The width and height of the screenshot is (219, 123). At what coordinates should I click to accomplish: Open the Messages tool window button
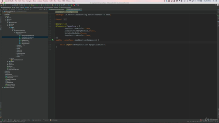click(54, 120)
